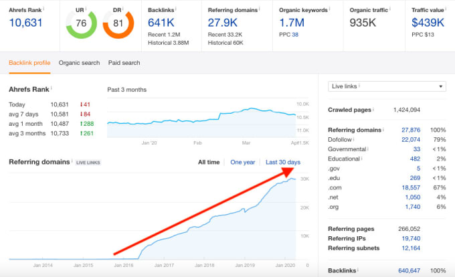This screenshot has height=277, width=455.
Task: Open .net 1,050 domains count
Action: point(413,197)
